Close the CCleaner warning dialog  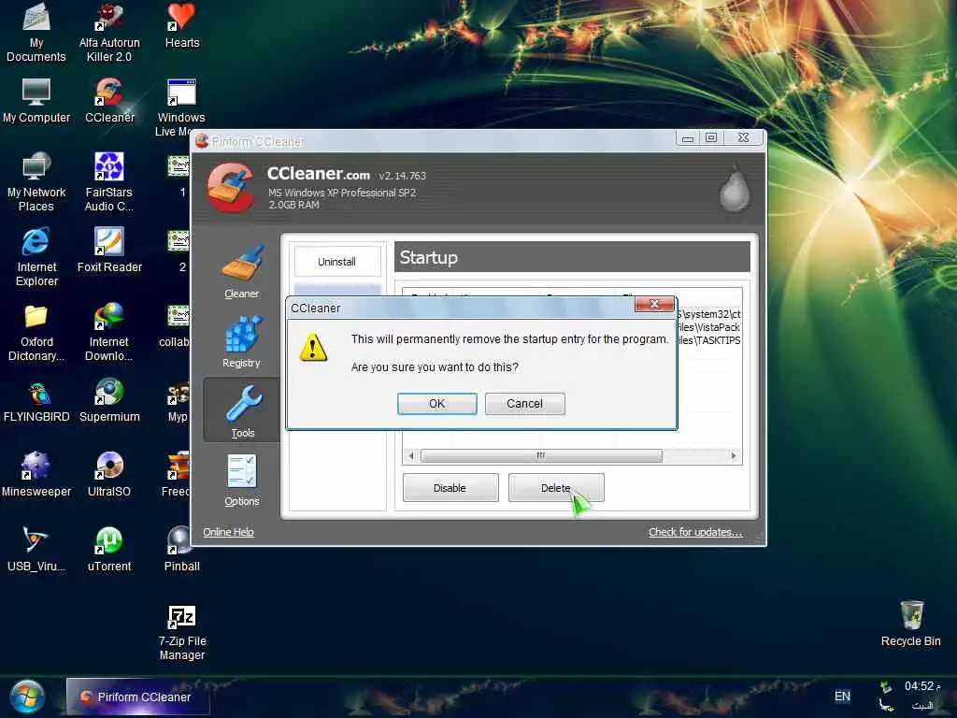pyautogui.click(x=653, y=304)
